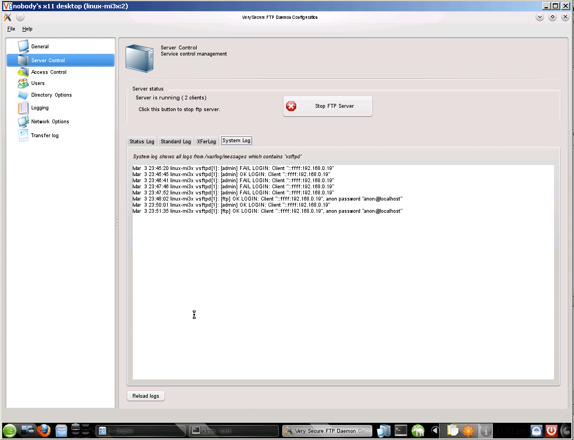Open the Help menu

click(x=27, y=29)
